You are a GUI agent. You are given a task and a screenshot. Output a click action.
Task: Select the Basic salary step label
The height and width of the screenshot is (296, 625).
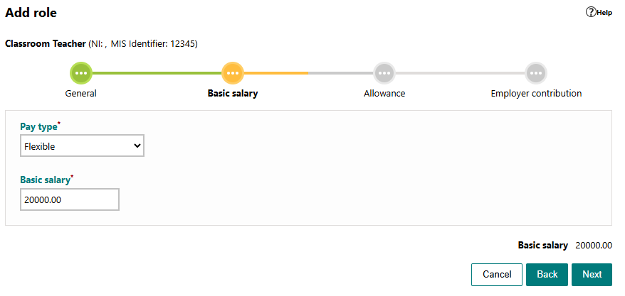point(233,94)
